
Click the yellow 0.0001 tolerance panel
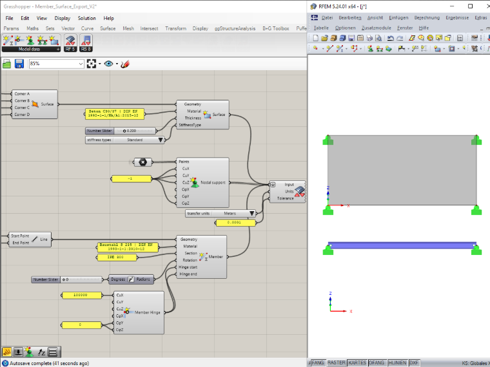[235, 223]
